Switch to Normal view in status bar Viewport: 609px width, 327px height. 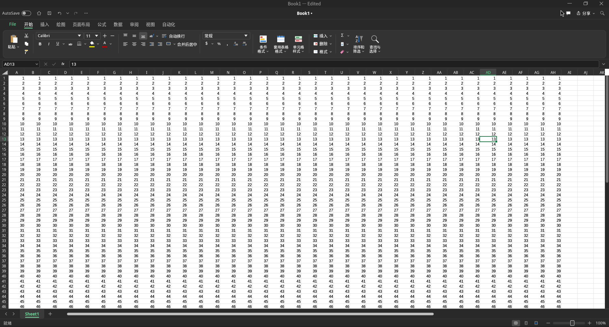tap(516, 323)
